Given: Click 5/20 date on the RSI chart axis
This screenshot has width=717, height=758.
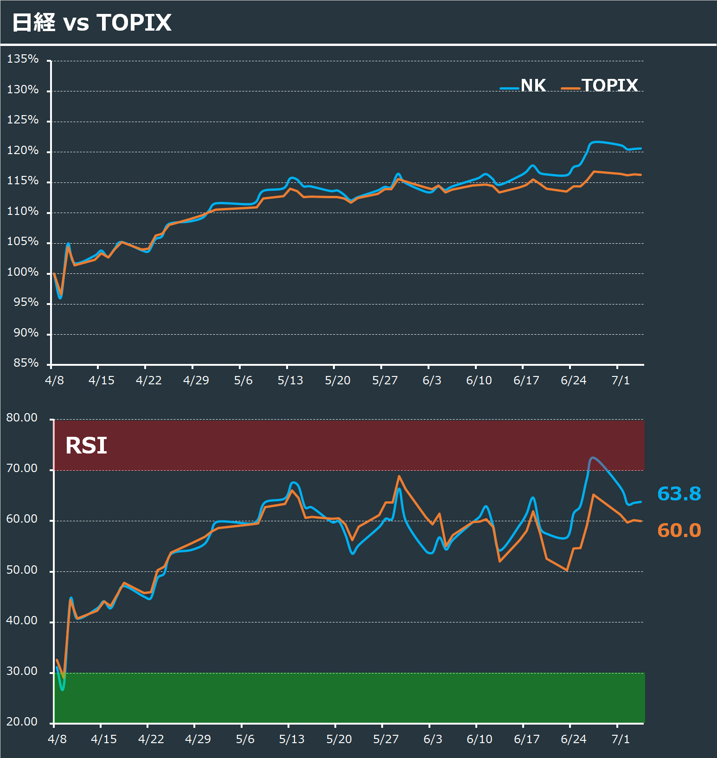Looking at the screenshot, I should 339,739.
